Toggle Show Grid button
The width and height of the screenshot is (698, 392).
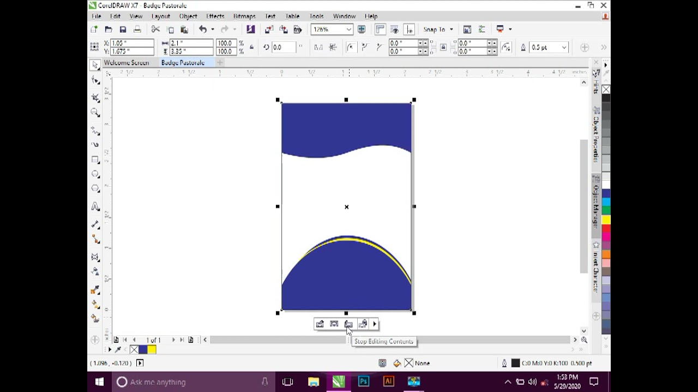click(x=394, y=29)
